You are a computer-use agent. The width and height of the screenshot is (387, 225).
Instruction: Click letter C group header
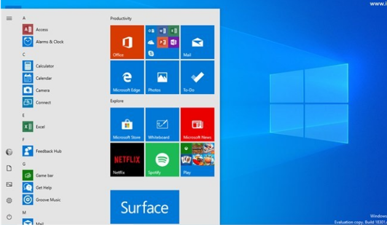24,54
